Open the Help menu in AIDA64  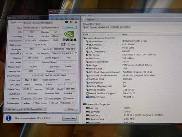point(90,15)
